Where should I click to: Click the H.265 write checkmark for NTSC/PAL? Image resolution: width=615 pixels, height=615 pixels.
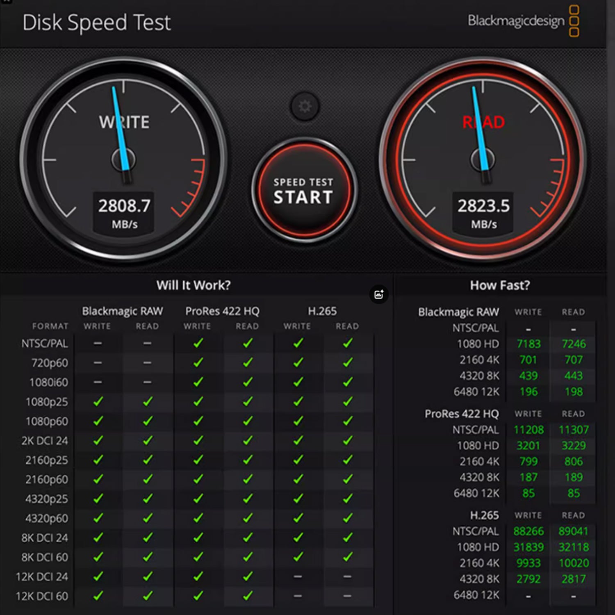(x=298, y=343)
